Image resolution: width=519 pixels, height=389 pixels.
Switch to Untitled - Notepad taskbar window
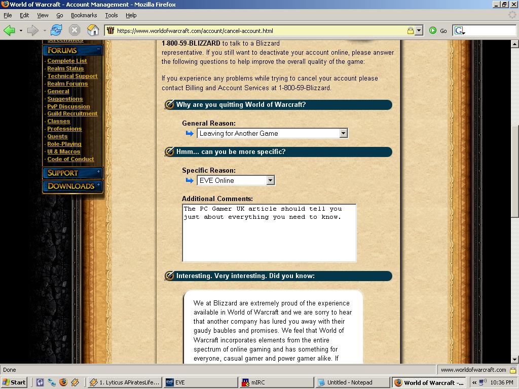coord(353,382)
